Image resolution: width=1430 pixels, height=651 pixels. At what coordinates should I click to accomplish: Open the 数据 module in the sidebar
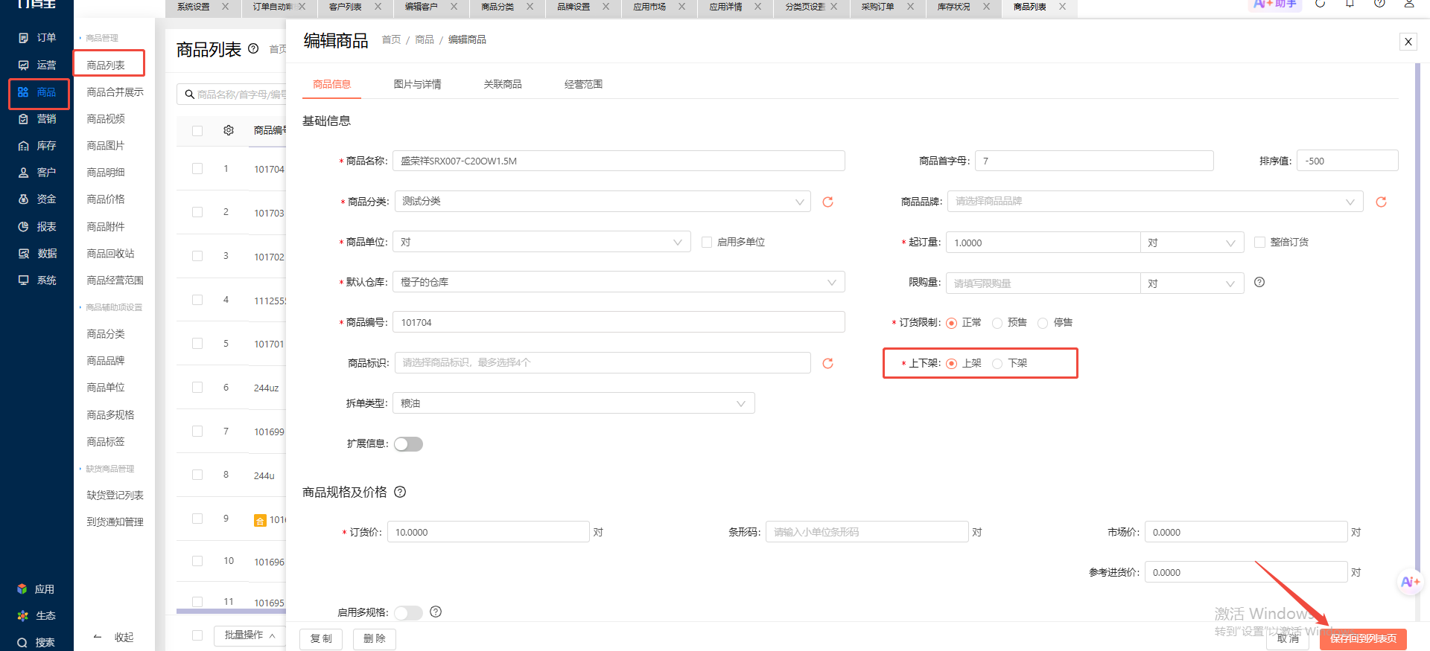(x=37, y=254)
